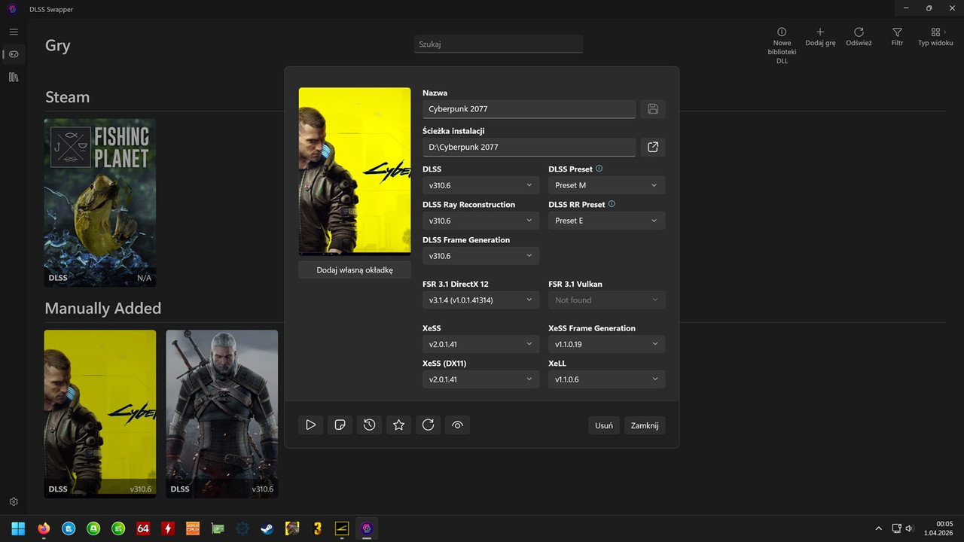Open the volume tray icon

pyautogui.click(x=909, y=528)
